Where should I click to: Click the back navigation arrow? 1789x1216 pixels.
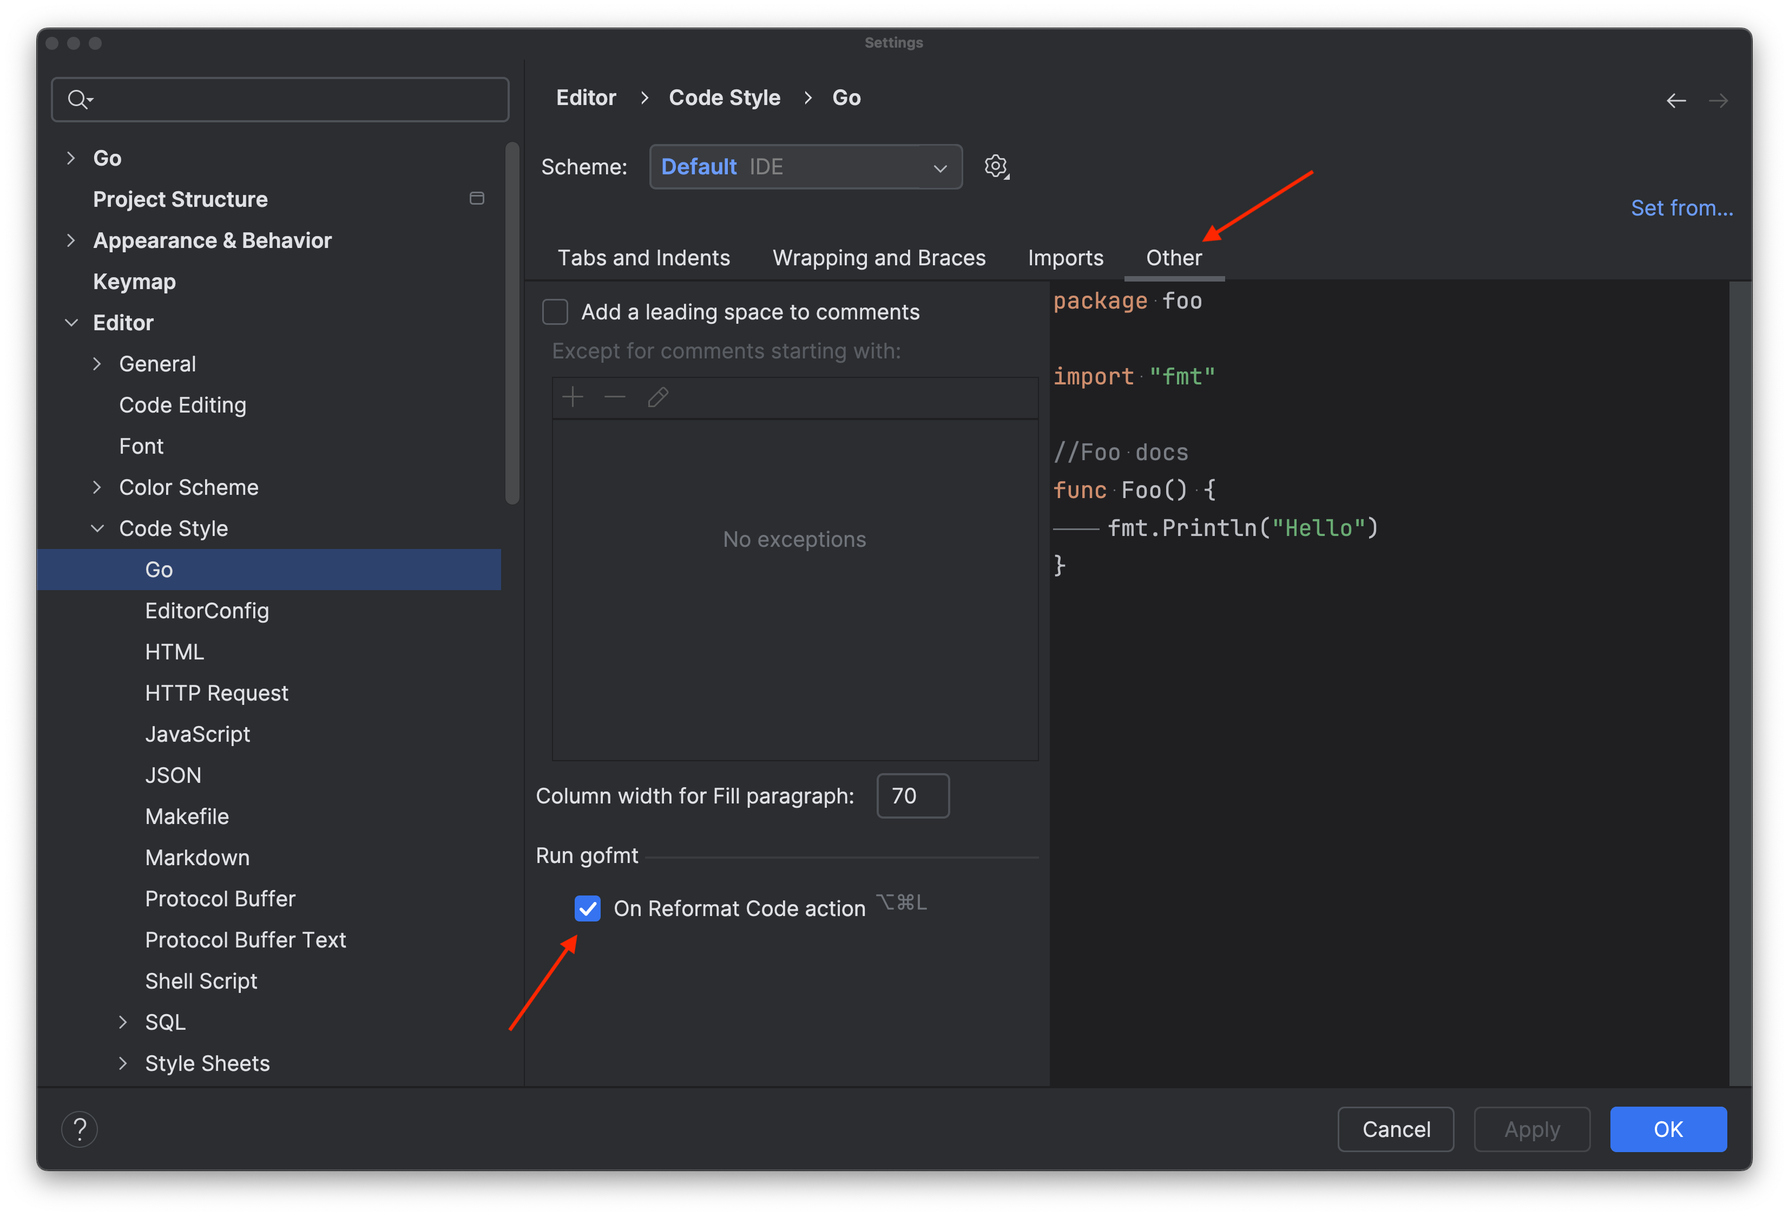tap(1676, 100)
